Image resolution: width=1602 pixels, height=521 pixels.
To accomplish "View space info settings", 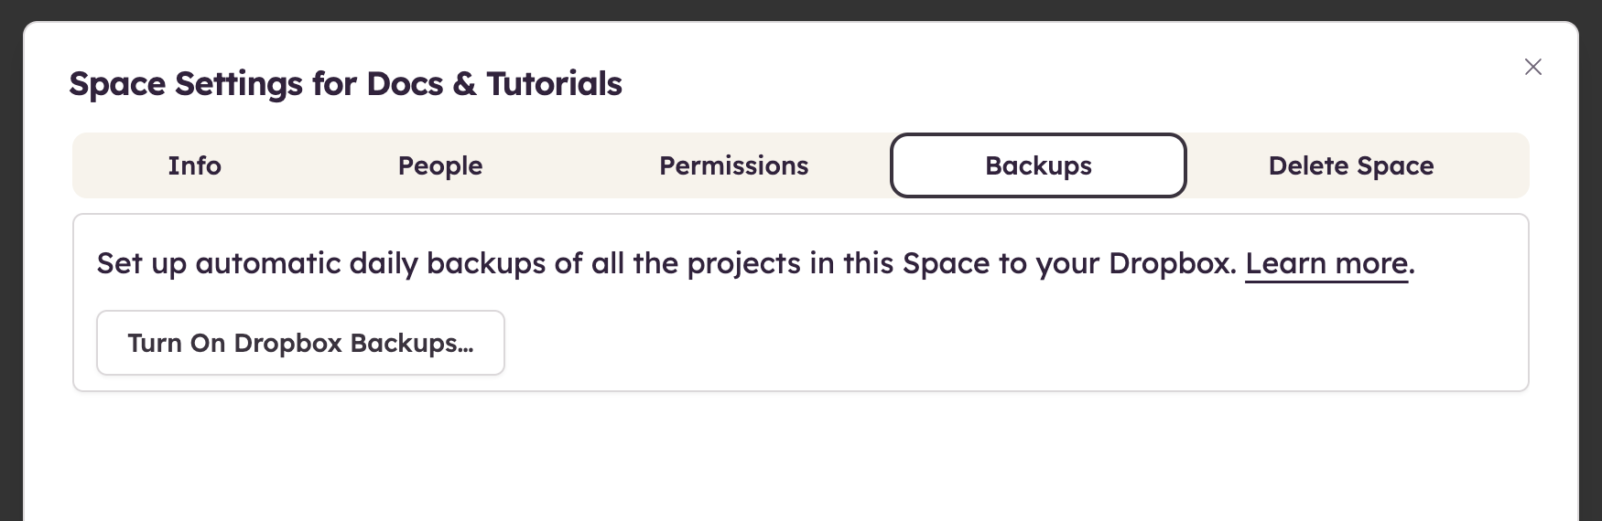I will tap(194, 165).
